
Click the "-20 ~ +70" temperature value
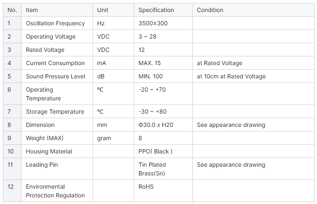point(152,90)
